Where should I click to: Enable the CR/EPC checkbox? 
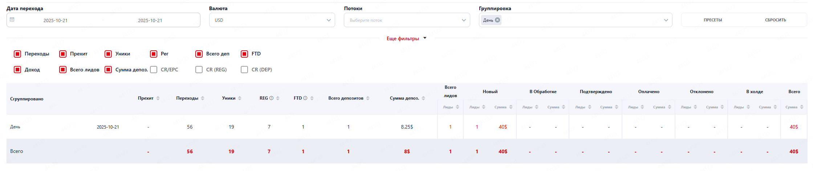pos(154,70)
